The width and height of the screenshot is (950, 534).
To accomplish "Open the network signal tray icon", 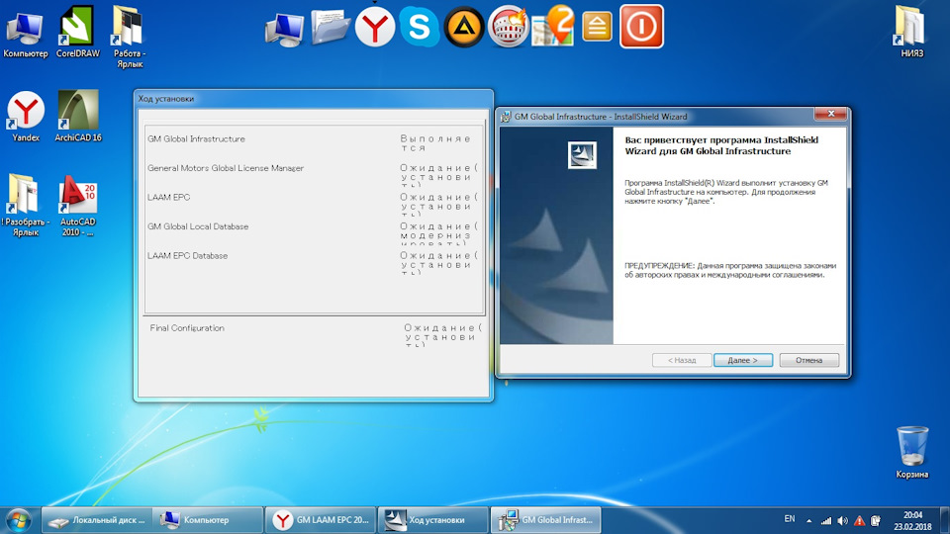I will 825,520.
